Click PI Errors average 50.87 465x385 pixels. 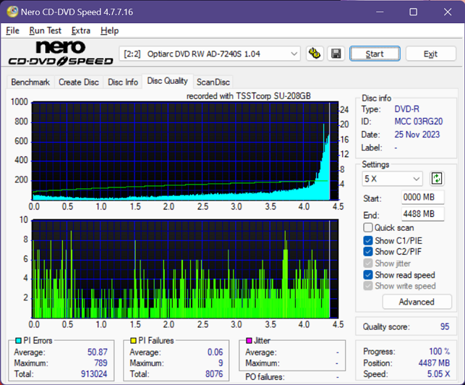pos(98,352)
